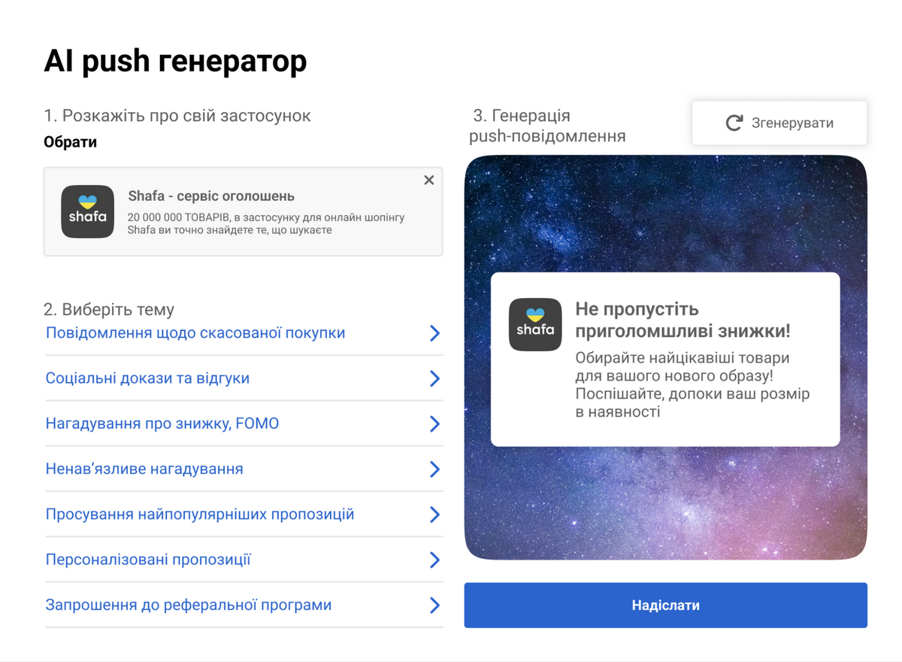Click the refresh icon in Згенерувати button
This screenshot has width=902, height=662.
click(x=734, y=123)
